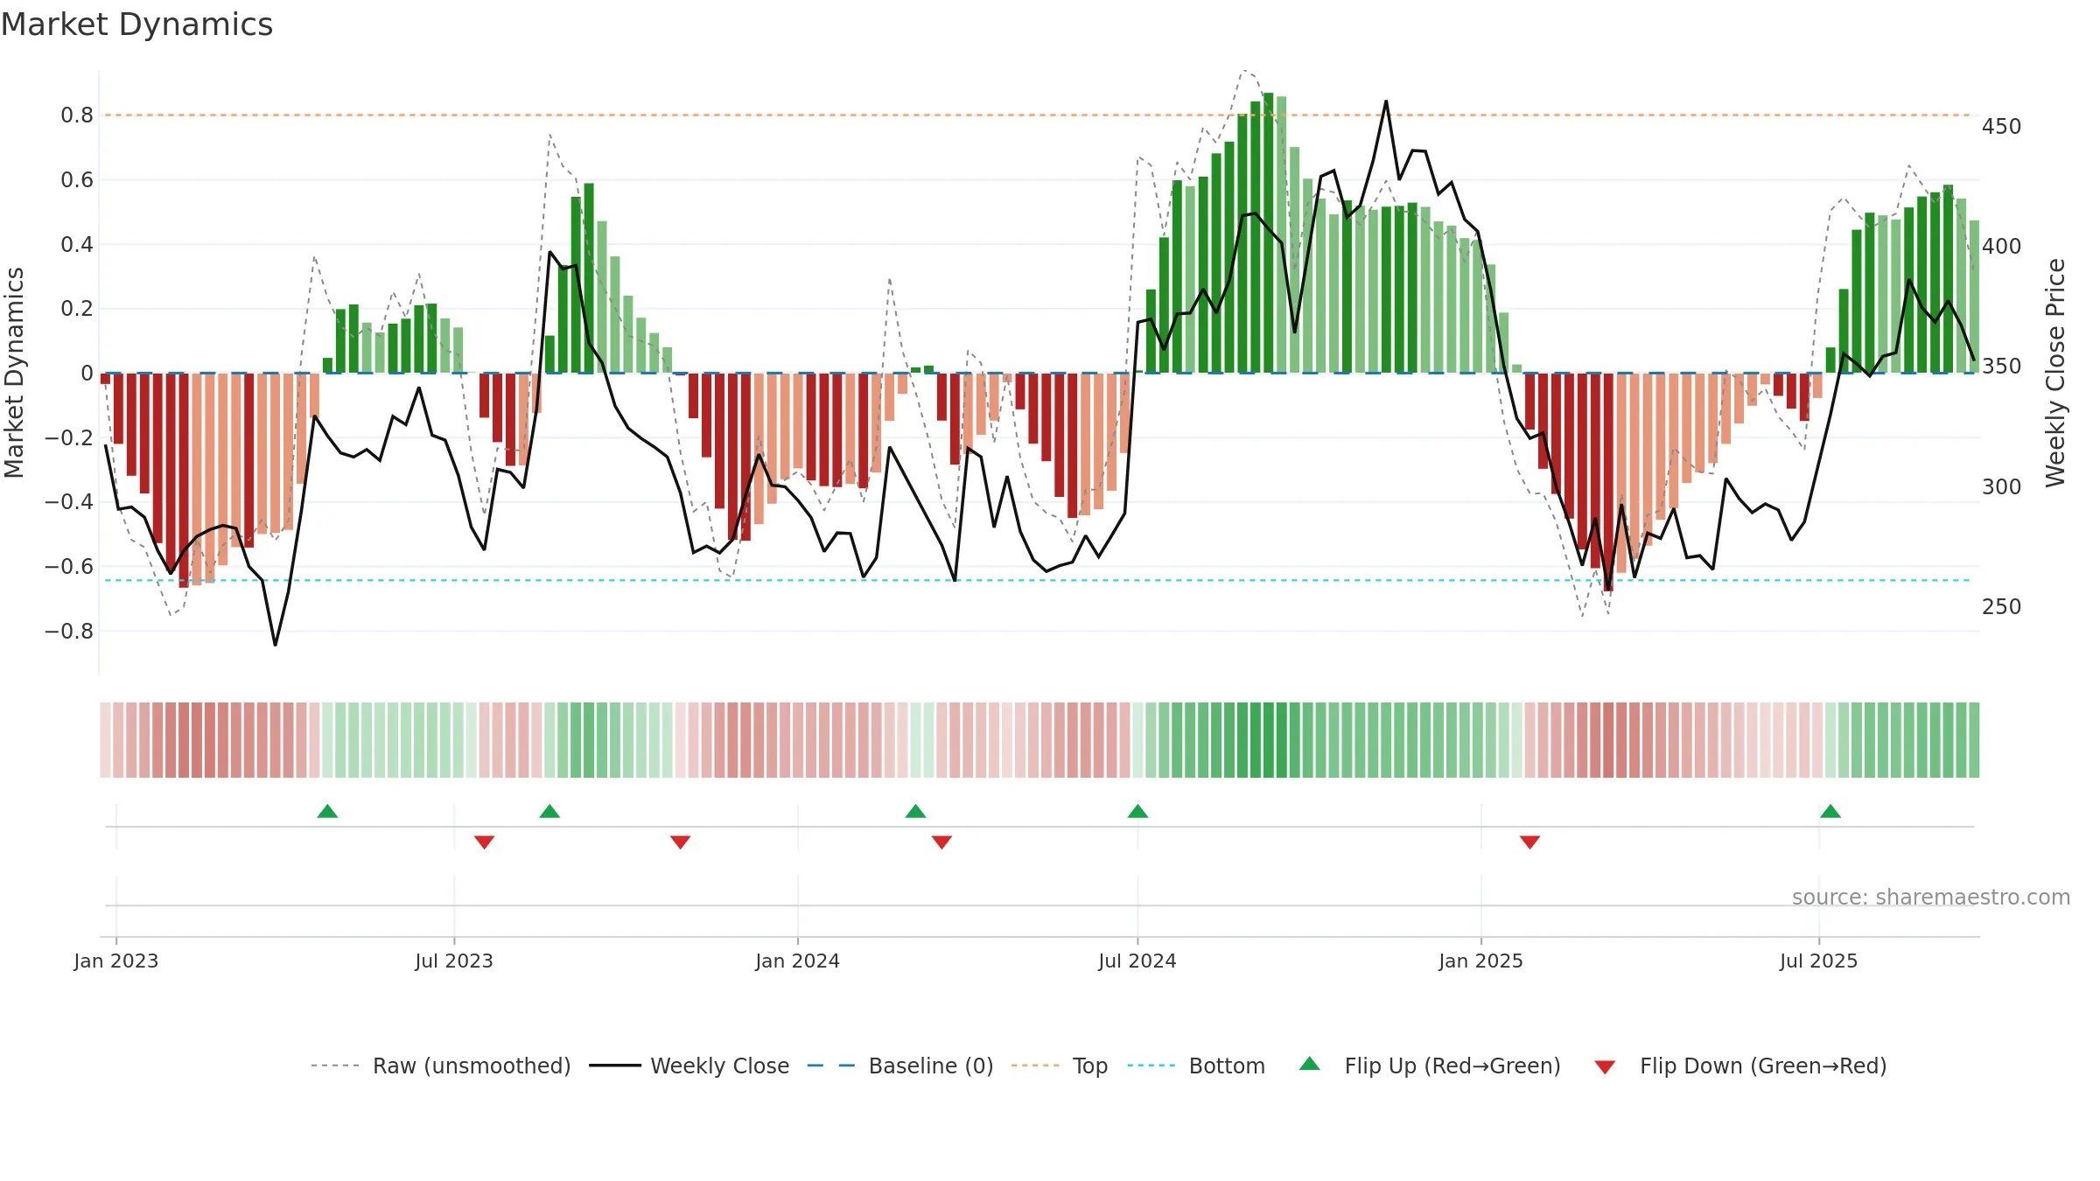Toggle Flip Up (Red→Green) legend entry
Screen dimensions: 2100x1181
click(1430, 1066)
